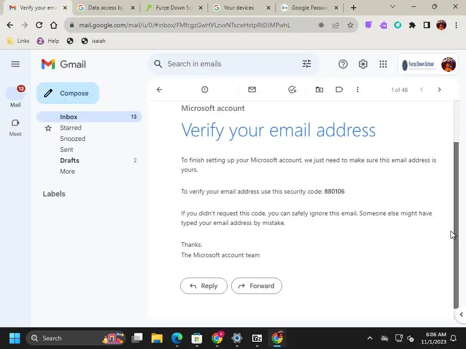Show hidden system tray icons
This screenshot has height=349, width=466.
coord(370,338)
